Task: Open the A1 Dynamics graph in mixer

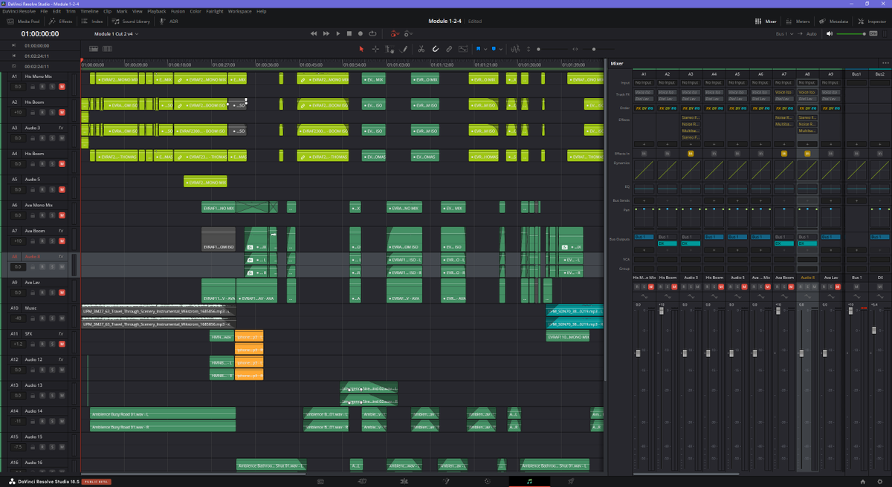Action: [644, 169]
